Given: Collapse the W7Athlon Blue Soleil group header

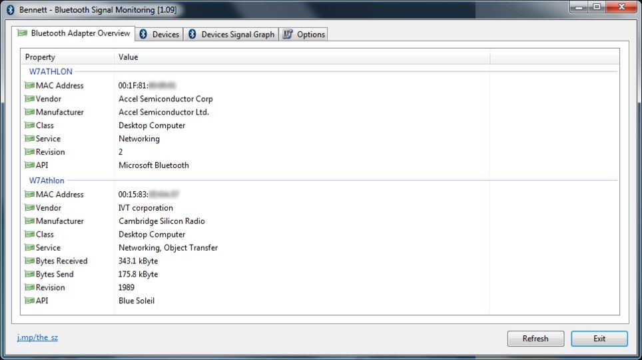Looking at the screenshot, I should (x=47, y=181).
